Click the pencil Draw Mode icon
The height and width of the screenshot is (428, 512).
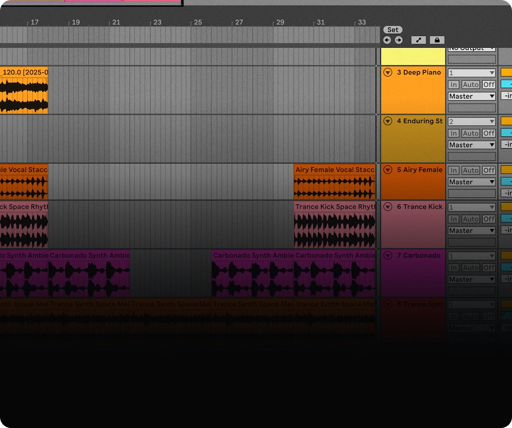418,40
